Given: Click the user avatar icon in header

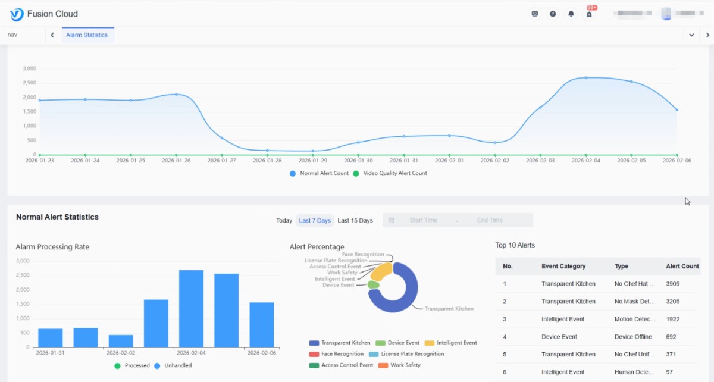Looking at the screenshot, I should [x=666, y=14].
